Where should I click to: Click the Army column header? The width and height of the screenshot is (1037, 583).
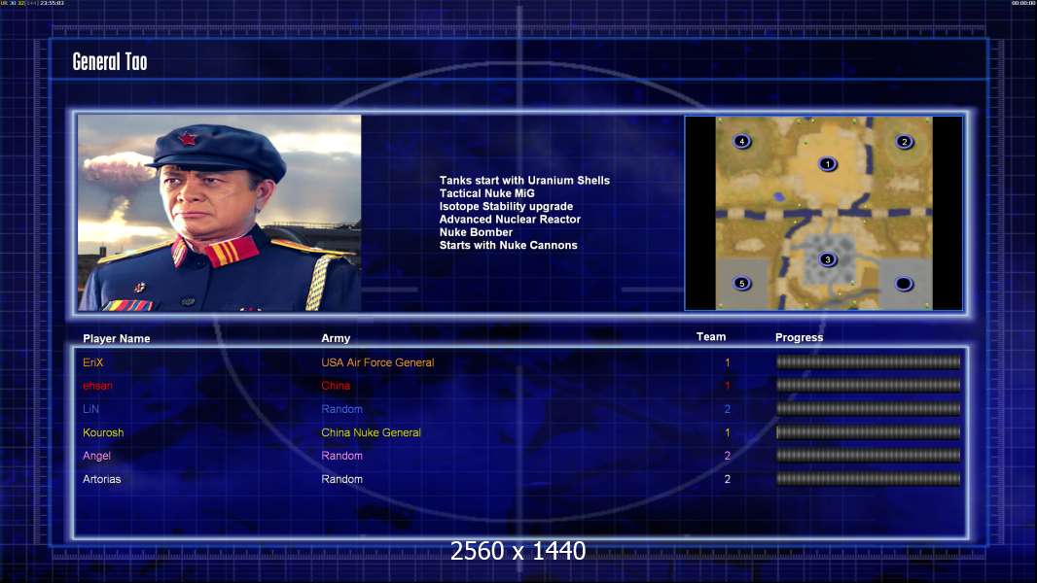coord(336,337)
